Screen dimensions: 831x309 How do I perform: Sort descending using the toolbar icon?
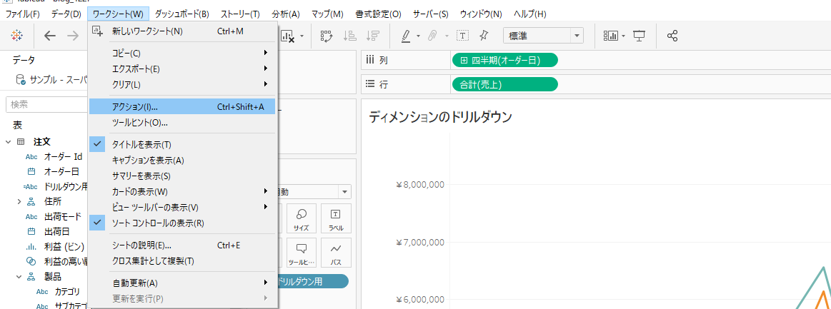point(372,36)
